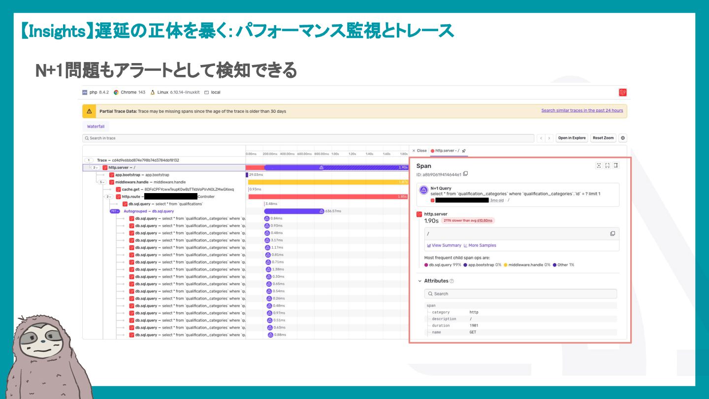
Task: Select the db.sql.query select from qualifications row
Action: pyautogui.click(x=164, y=204)
